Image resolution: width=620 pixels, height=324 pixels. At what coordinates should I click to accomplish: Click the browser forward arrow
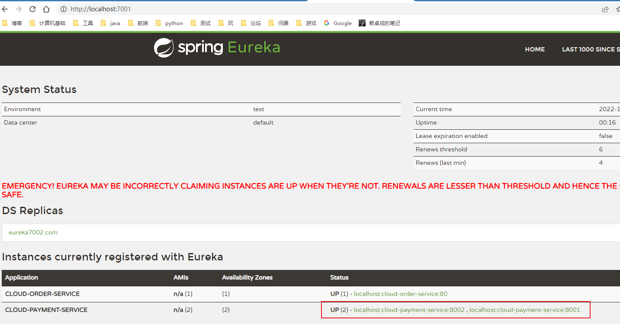point(19,9)
